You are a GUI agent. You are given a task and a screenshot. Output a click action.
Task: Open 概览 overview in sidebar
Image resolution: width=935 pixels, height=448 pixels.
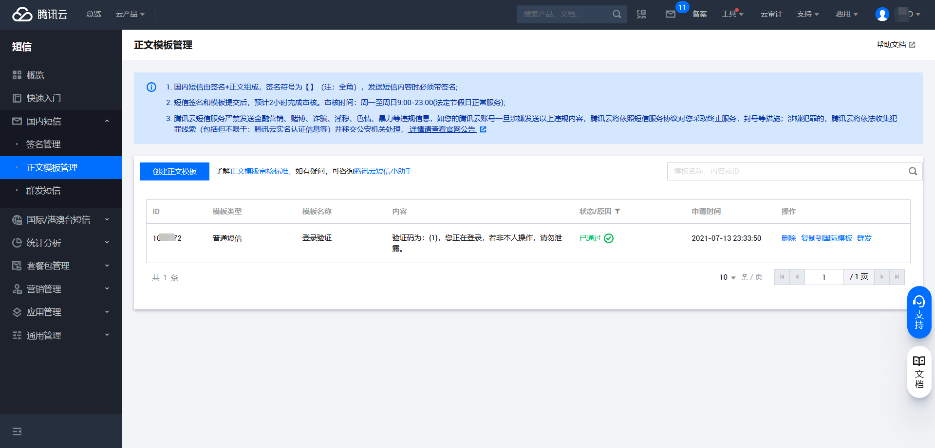pos(61,75)
